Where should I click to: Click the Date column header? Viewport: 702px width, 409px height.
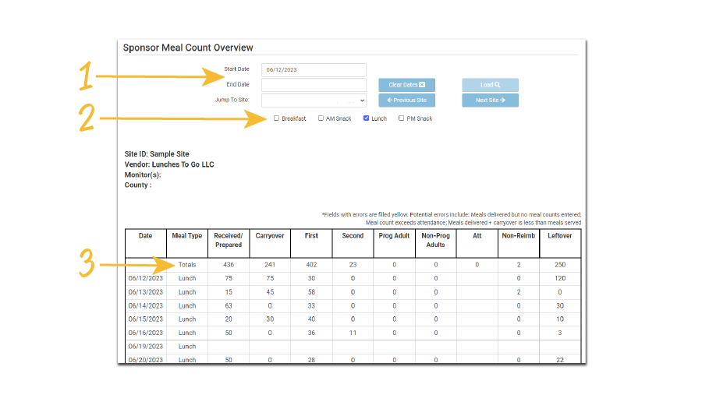tap(146, 235)
